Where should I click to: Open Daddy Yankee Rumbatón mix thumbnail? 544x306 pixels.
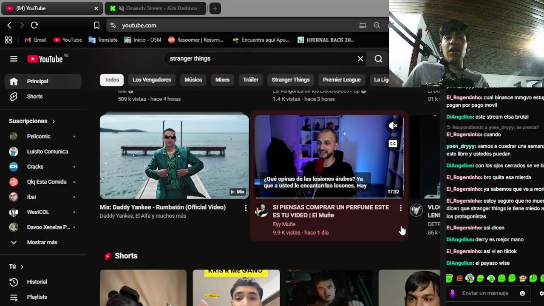(x=174, y=156)
